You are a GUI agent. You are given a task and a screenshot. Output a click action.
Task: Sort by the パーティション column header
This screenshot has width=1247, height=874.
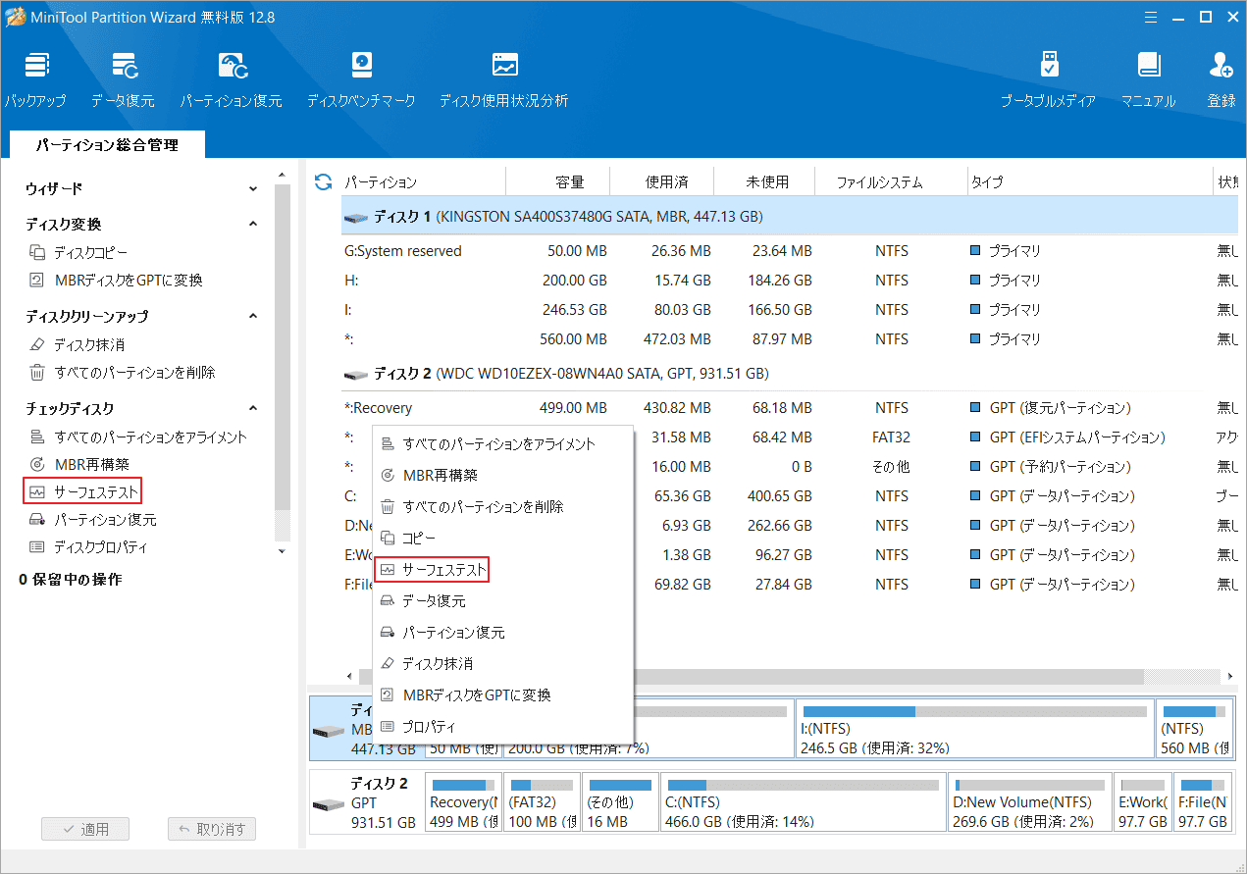point(423,181)
